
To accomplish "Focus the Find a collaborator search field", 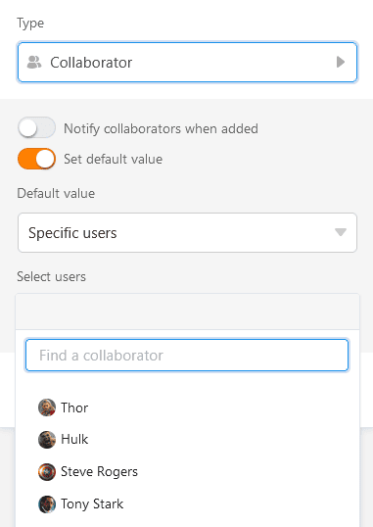I will click(x=187, y=356).
